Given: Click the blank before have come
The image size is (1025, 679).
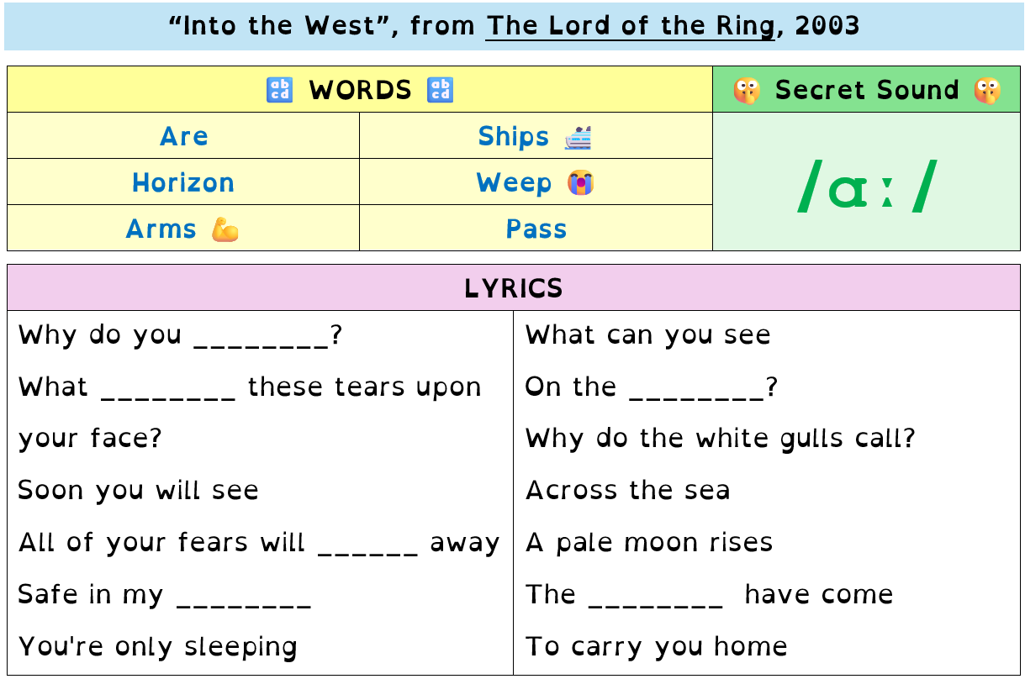Looking at the screenshot, I should pos(656,599).
